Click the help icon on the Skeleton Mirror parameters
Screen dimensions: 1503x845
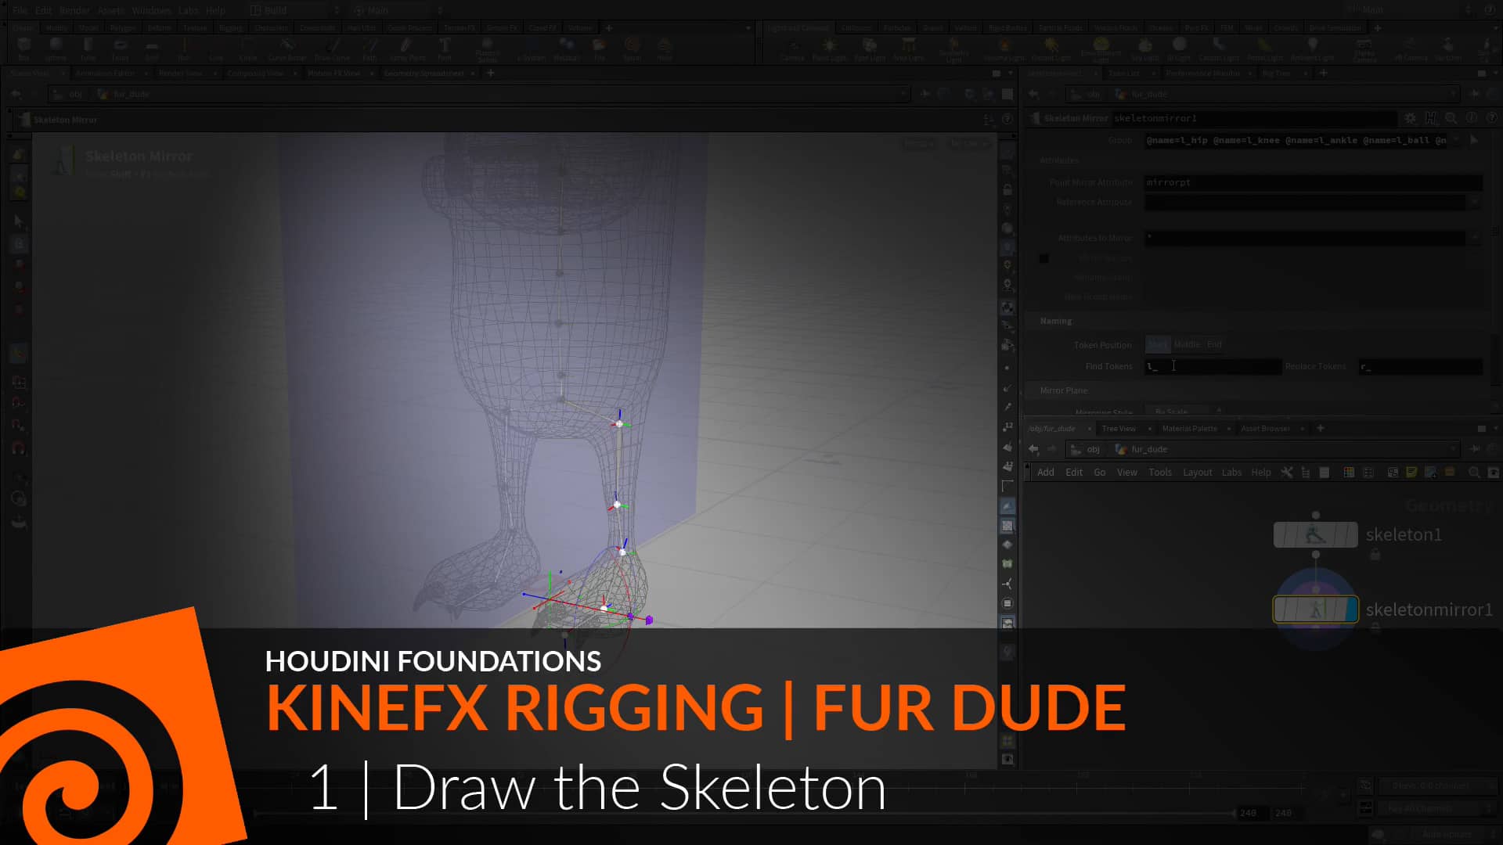[x=1492, y=118]
